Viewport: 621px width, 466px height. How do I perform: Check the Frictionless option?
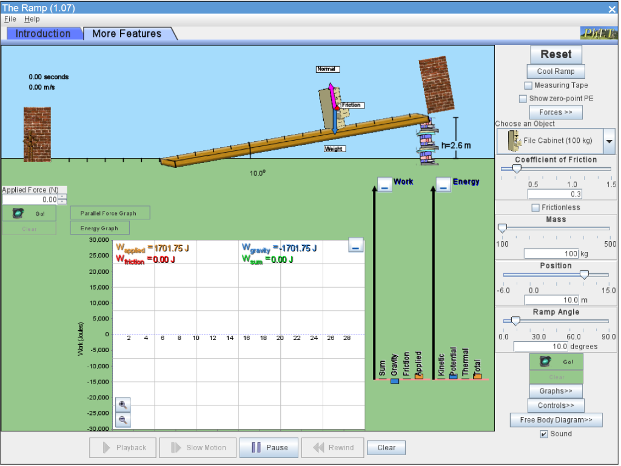coord(535,207)
